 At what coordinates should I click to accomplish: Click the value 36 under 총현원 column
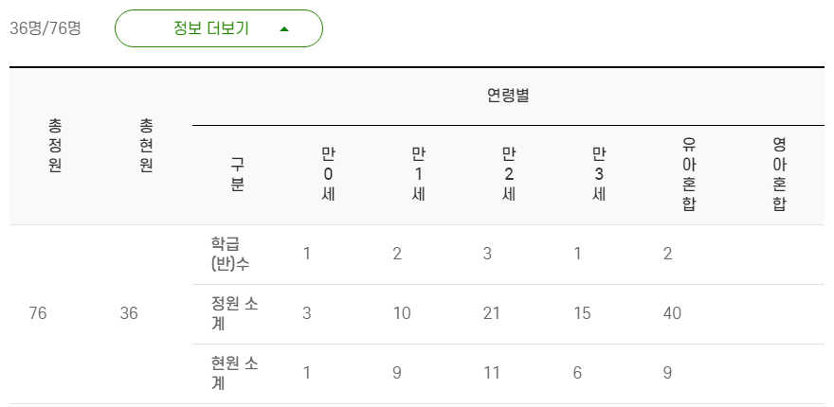[129, 313]
